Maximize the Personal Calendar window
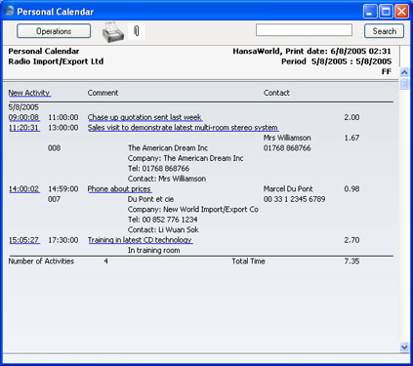 click(x=386, y=12)
